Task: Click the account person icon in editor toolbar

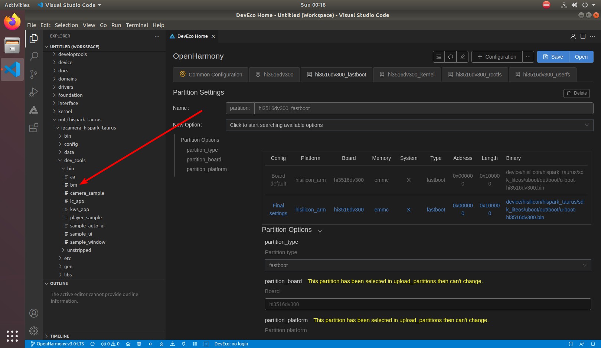Action: click(x=573, y=36)
